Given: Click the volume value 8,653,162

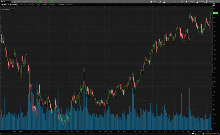Looking at the screenshot, I should (68, 5).
